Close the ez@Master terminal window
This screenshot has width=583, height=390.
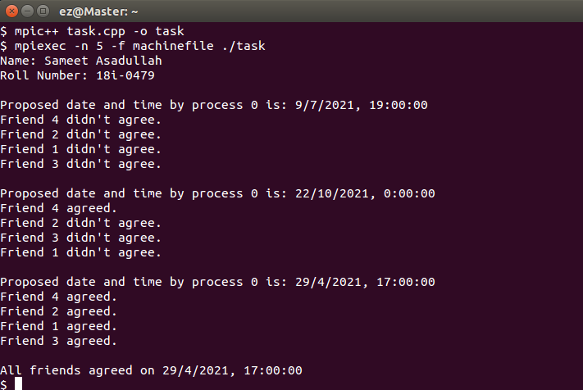pos(12,11)
